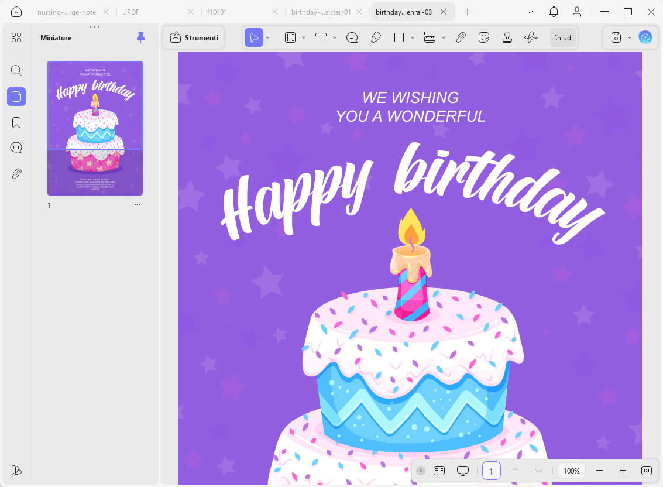Viewport: 663px width, 487px height.
Task: Switch to the nursing-...rge-note tab
Action: [x=67, y=12]
